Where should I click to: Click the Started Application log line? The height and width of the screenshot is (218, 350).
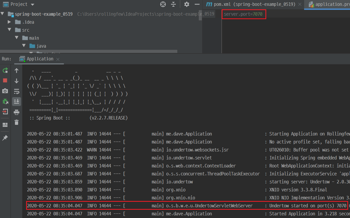click(188, 214)
